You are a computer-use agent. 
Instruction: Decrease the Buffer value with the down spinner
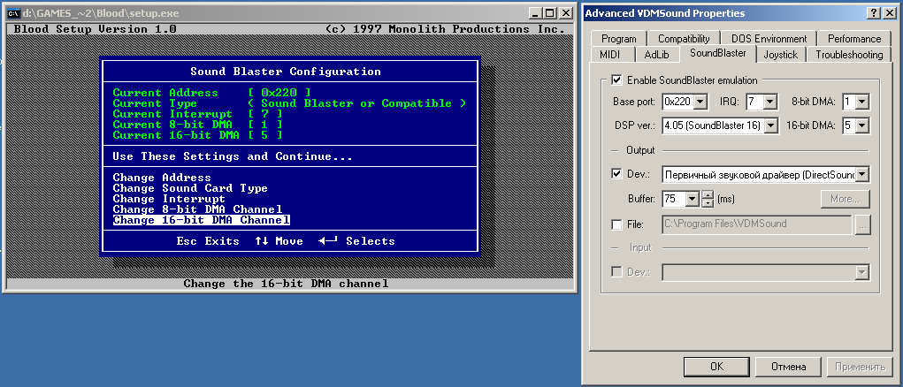[708, 203]
